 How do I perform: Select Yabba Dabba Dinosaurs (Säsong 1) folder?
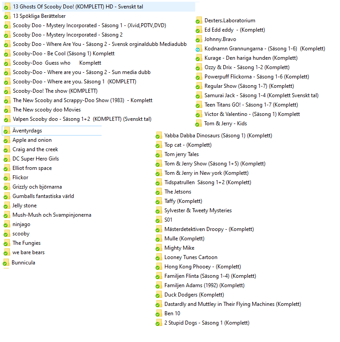(218, 136)
